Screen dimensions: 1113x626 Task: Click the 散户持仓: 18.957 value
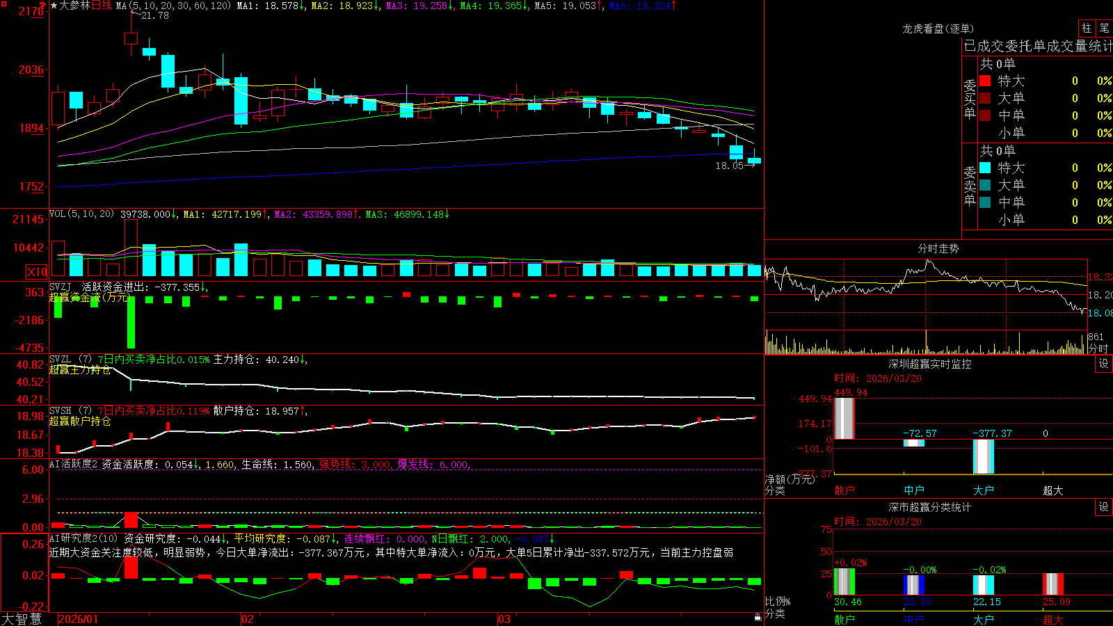click(257, 411)
